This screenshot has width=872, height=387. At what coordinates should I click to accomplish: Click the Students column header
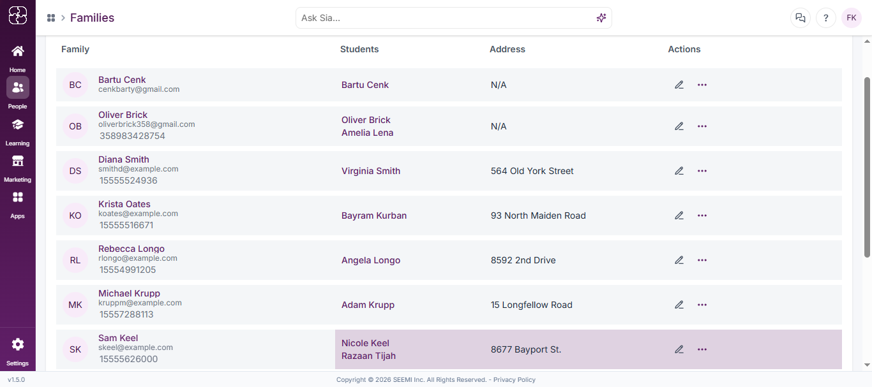pyautogui.click(x=359, y=49)
